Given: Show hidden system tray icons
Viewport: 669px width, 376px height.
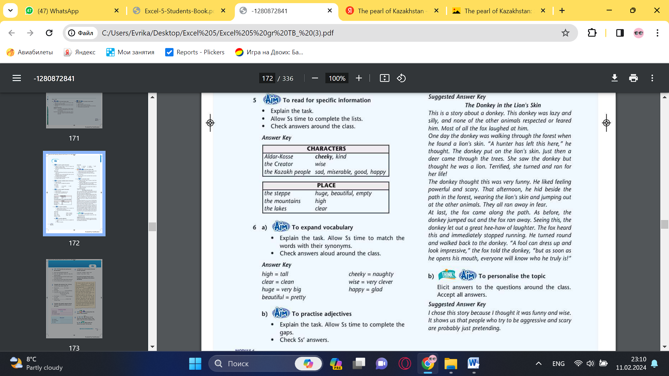Looking at the screenshot, I should (x=538, y=363).
